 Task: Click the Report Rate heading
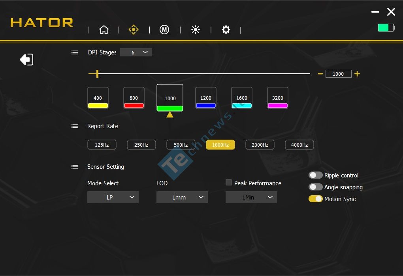(103, 126)
